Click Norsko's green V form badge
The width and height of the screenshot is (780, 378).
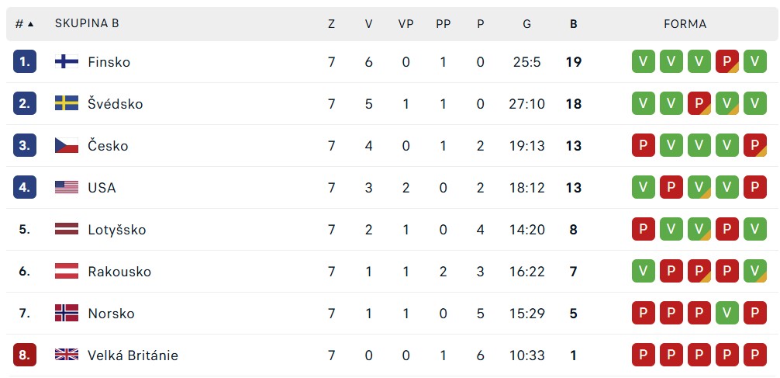727,314
